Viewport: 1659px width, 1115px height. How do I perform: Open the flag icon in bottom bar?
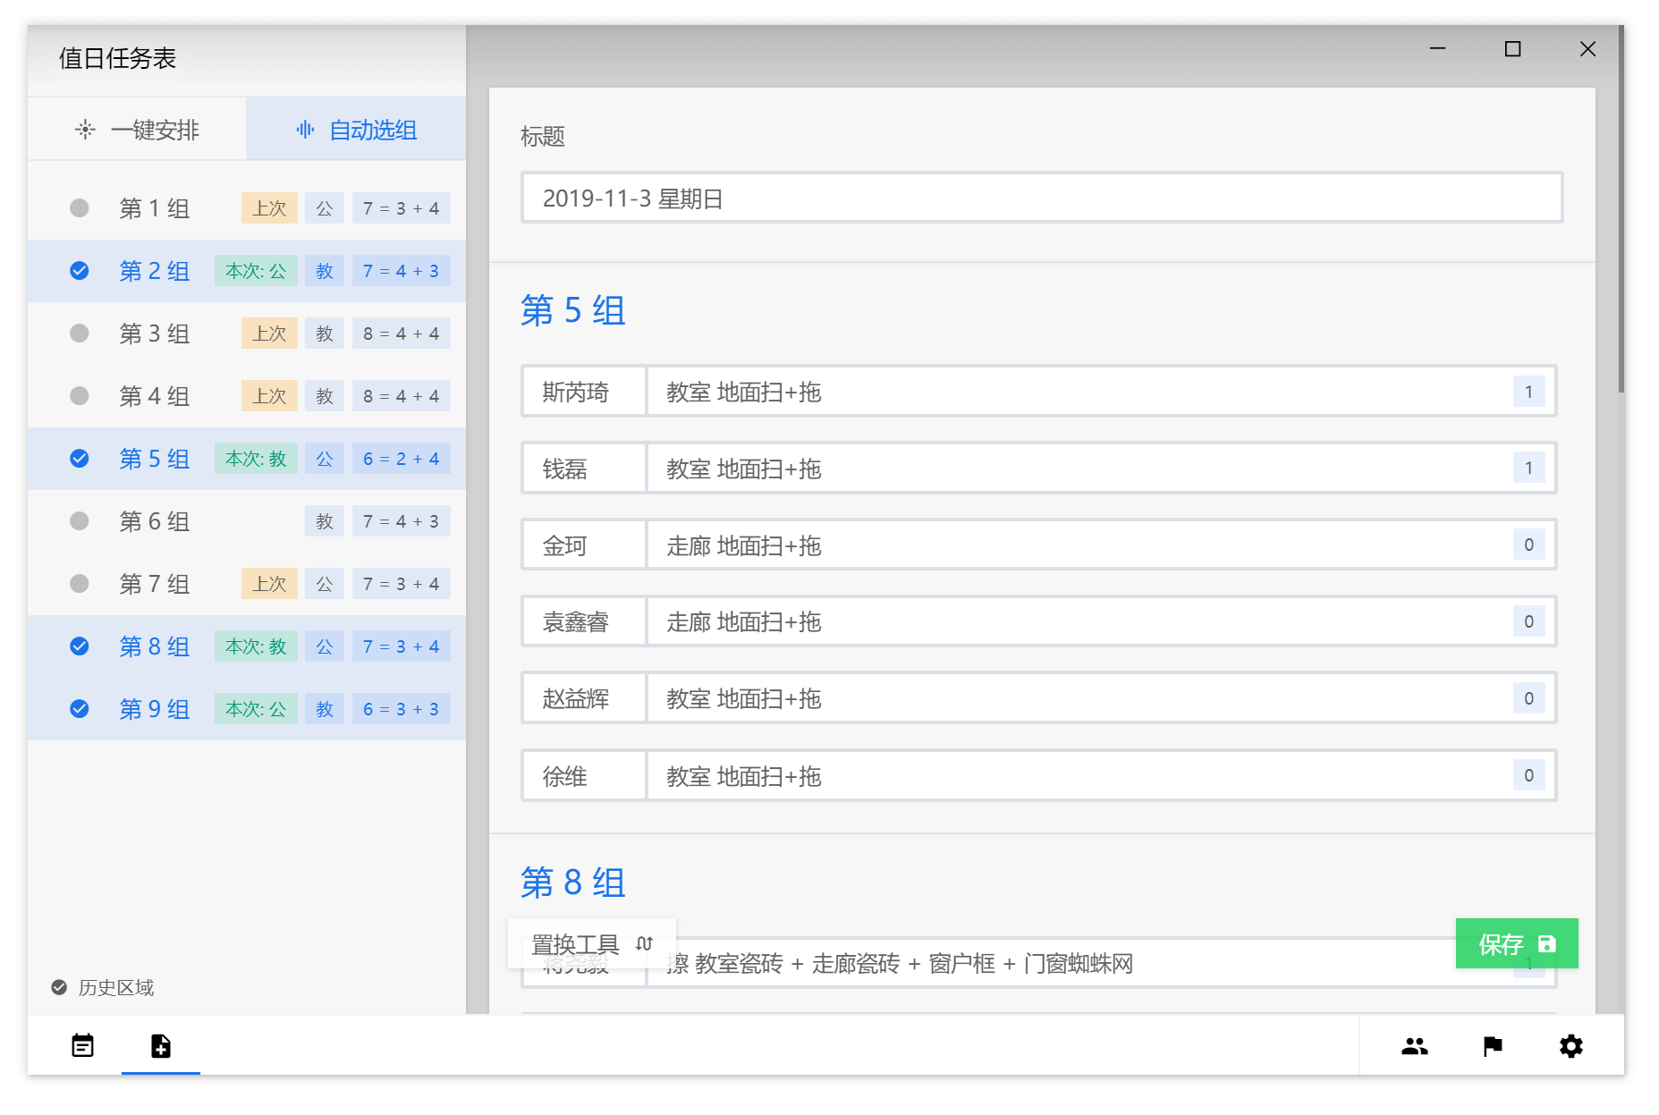tap(1493, 1045)
